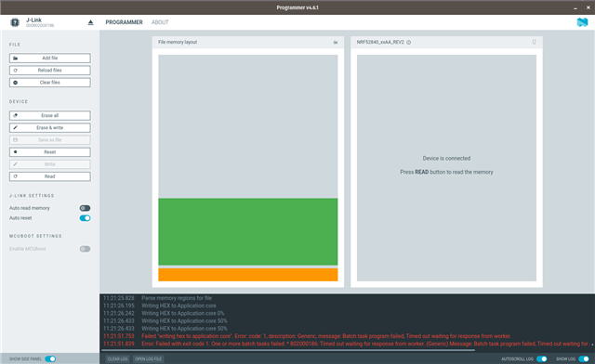This screenshot has width=595, height=364.
Task: Click 'Press READ button to read the memory' text
Action: coord(446,172)
